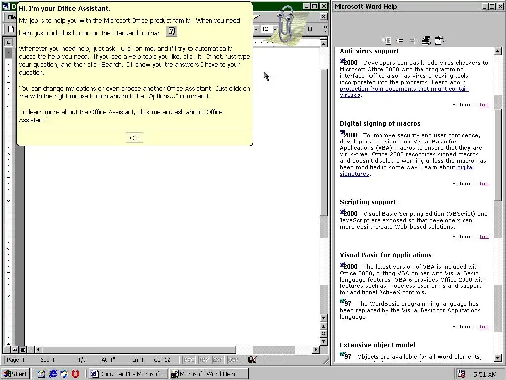Click the Forward arrow in Word Help
This screenshot has width=506, height=380.
click(413, 40)
